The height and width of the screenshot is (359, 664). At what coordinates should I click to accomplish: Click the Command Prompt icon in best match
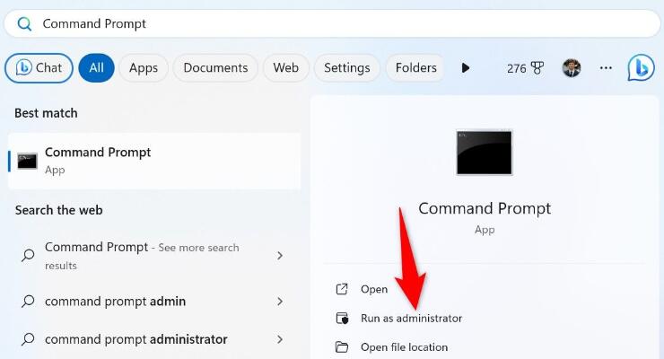[x=27, y=162]
